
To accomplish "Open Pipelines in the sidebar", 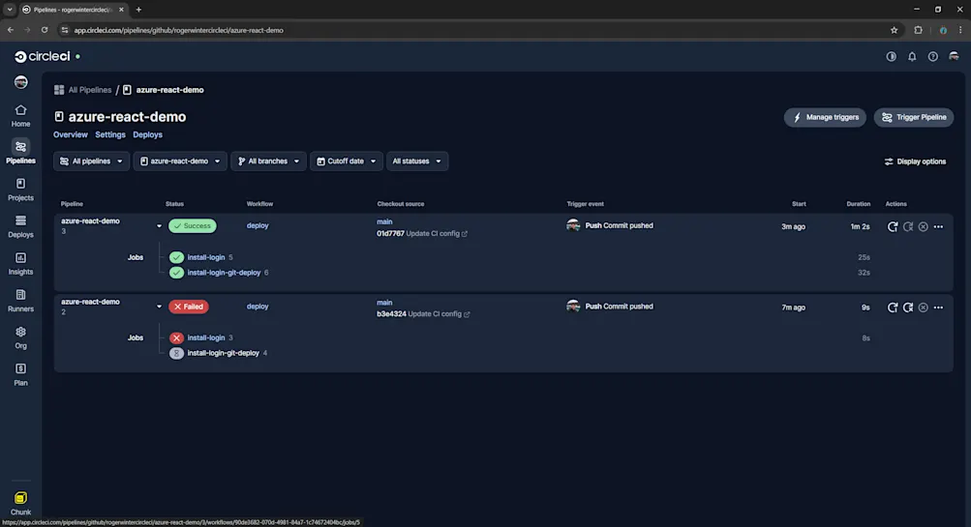I will coord(20,153).
